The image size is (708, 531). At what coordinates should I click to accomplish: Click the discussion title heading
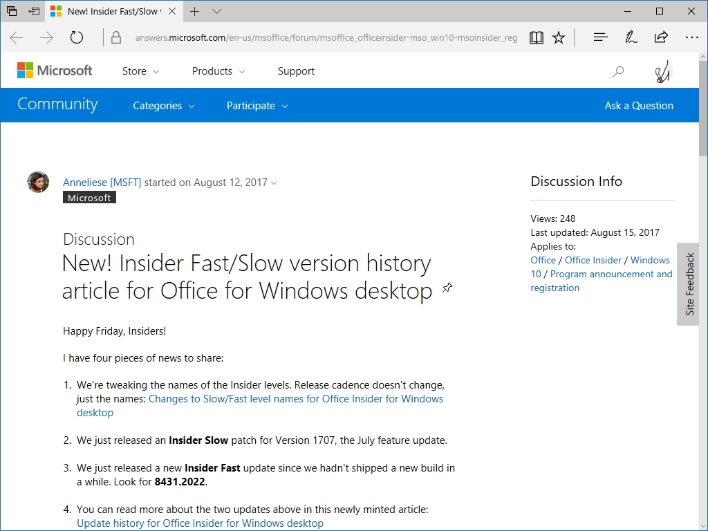[x=247, y=277]
